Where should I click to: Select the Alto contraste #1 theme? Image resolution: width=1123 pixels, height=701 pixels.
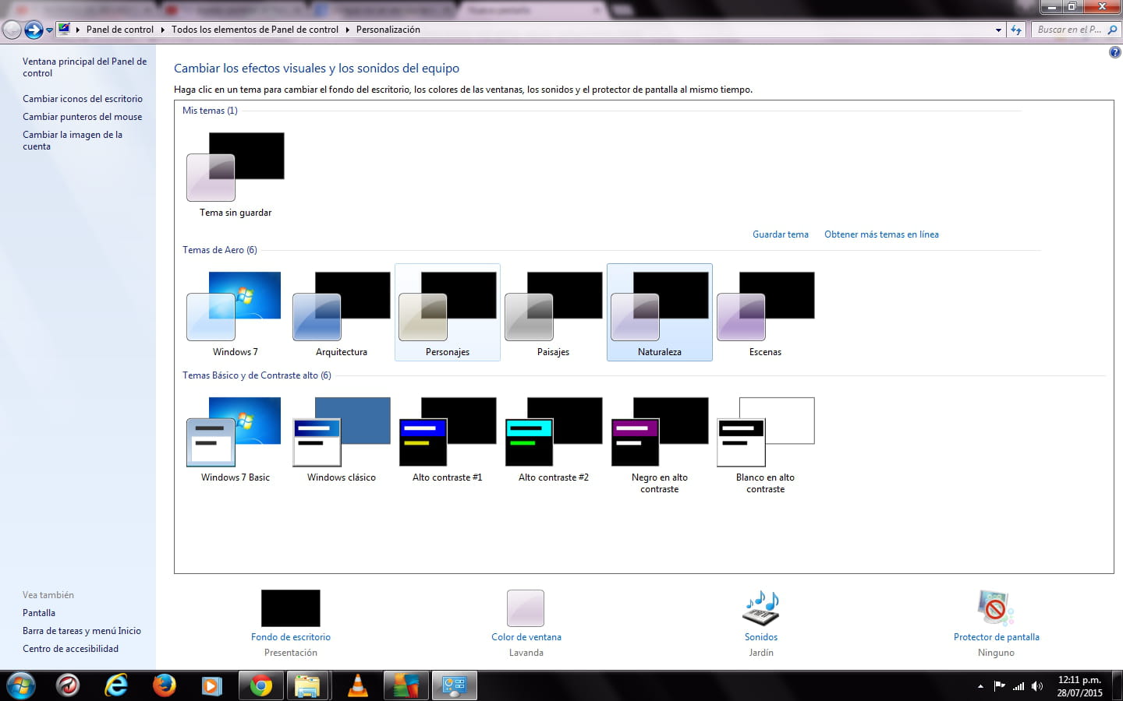tap(448, 440)
